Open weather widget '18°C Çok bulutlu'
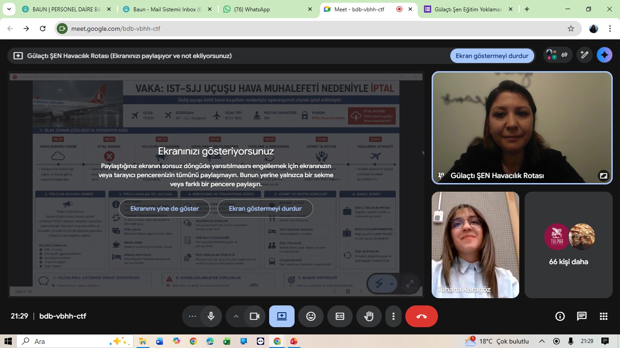The width and height of the screenshot is (620, 348). tap(497, 341)
